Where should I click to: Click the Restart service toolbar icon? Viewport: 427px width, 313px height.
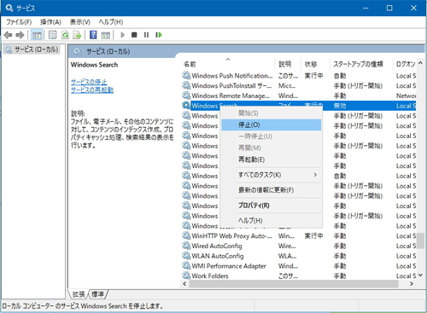159,35
